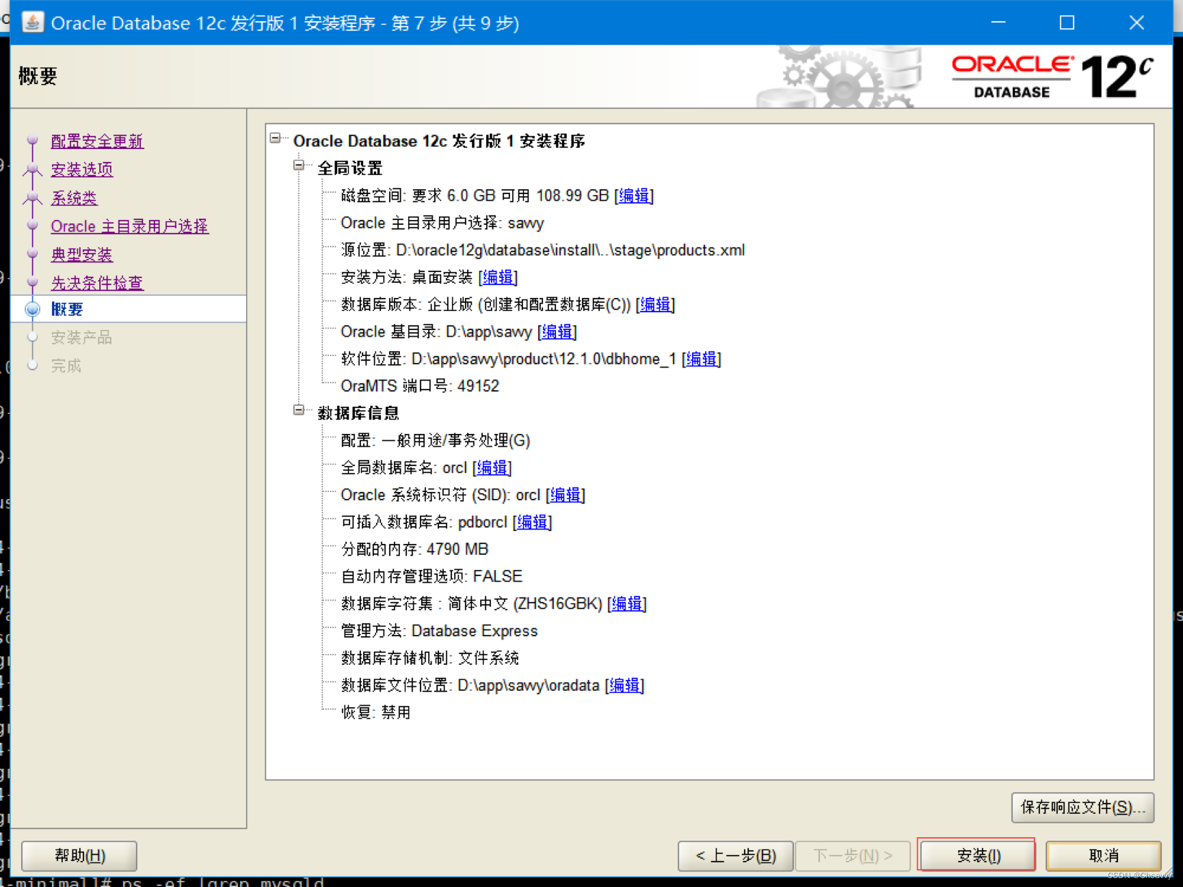The width and height of the screenshot is (1183, 887).
Task: Click the 安装选项 step person icon
Action: [x=32, y=169]
